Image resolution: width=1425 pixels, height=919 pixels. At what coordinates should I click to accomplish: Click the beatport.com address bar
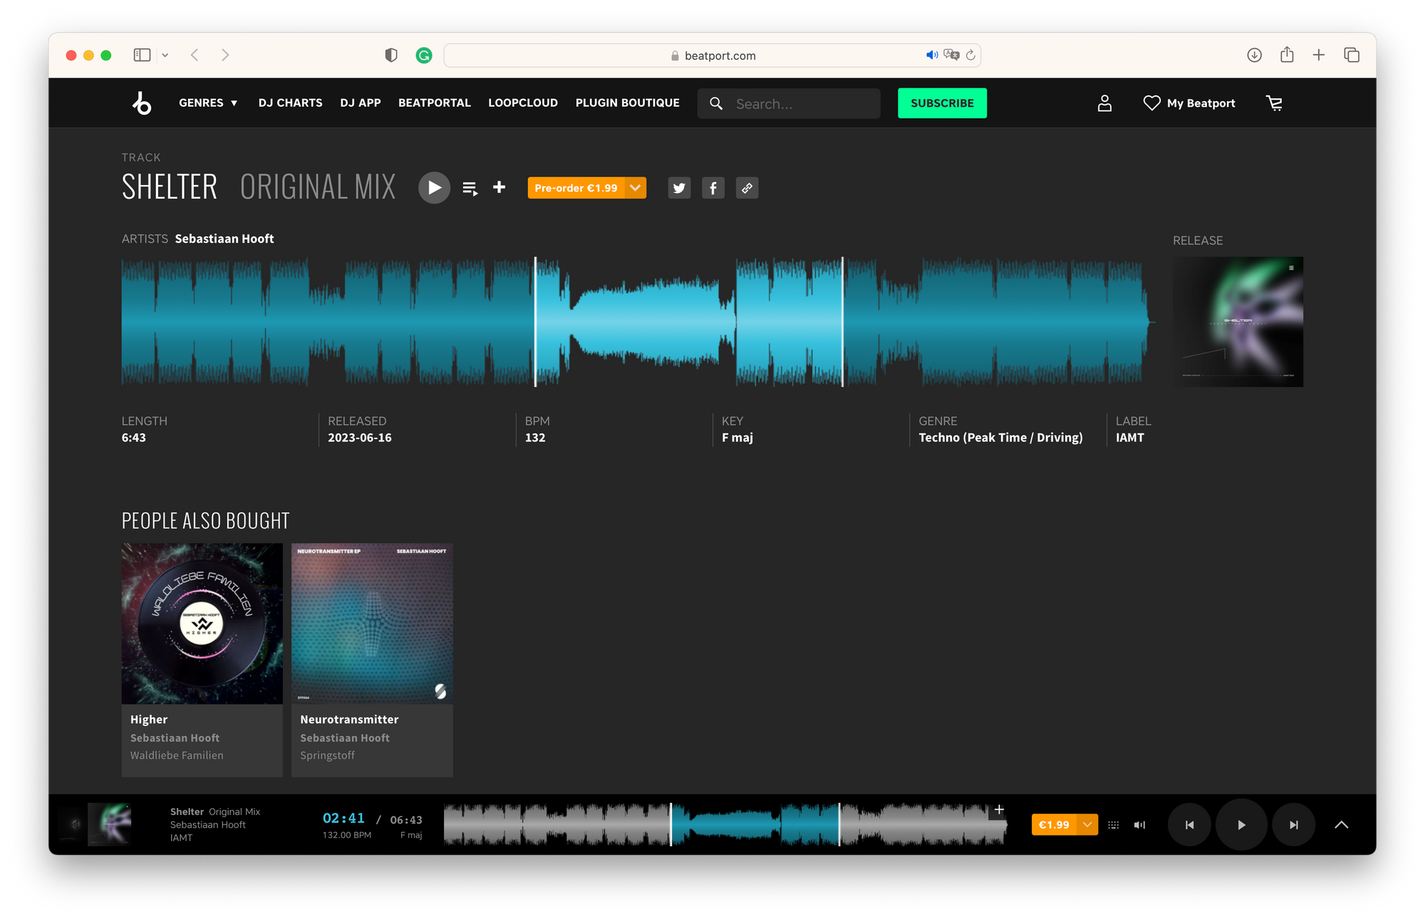tap(712, 56)
